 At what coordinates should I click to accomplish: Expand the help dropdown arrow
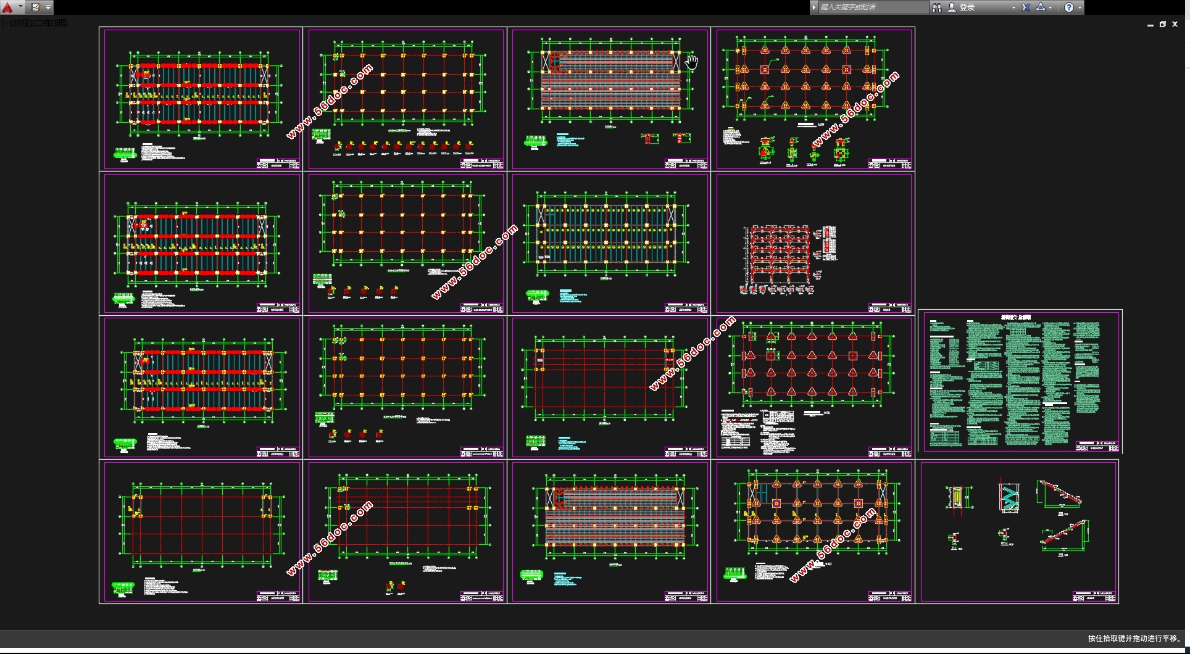click(x=1080, y=7)
